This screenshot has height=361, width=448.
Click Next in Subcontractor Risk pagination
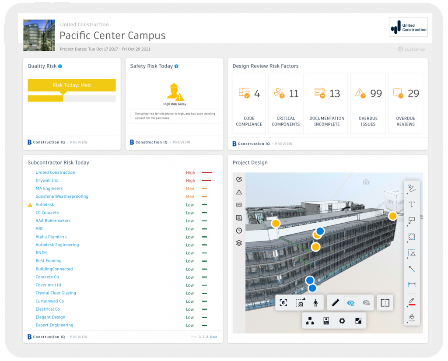pyautogui.click(x=214, y=336)
